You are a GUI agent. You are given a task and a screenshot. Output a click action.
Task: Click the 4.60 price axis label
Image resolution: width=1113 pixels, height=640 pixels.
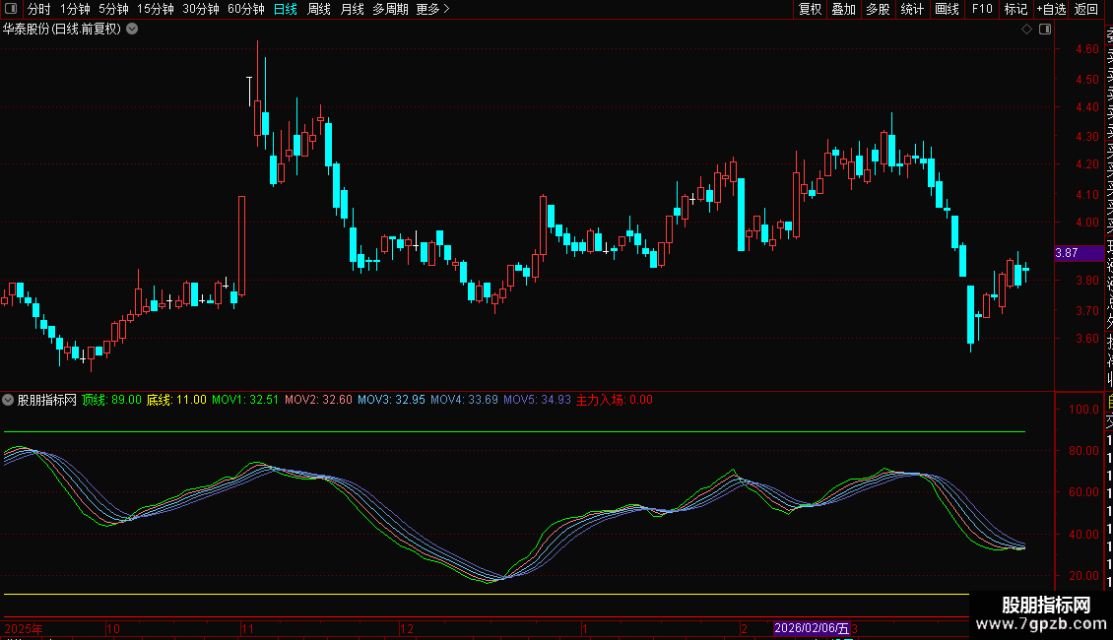(x=1086, y=49)
